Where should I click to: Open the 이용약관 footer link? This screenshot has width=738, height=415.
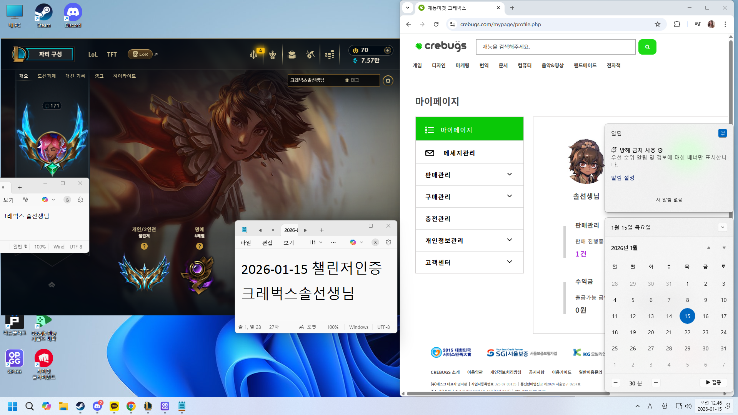point(475,372)
